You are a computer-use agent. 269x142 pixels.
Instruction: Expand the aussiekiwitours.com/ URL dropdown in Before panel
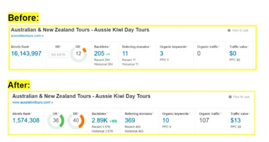coord(43,36)
